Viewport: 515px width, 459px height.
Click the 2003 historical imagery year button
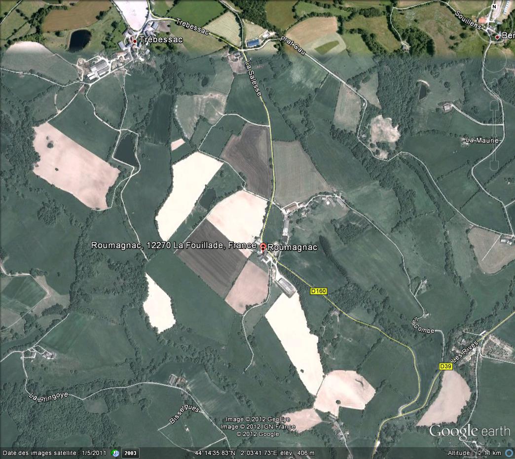pos(130,453)
